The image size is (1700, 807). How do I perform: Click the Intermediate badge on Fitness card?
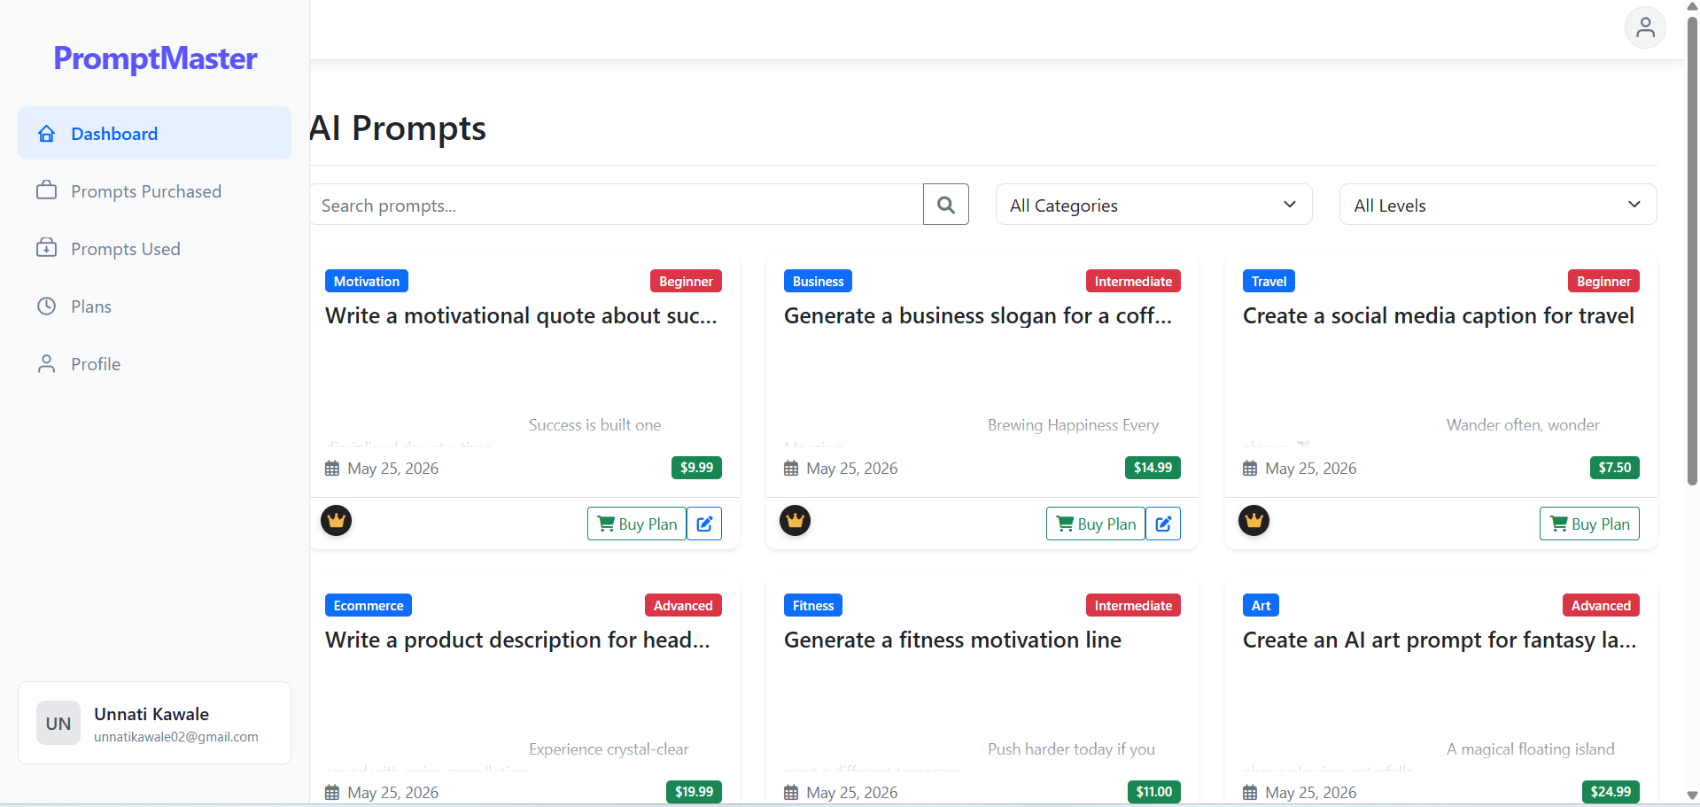pos(1133,605)
